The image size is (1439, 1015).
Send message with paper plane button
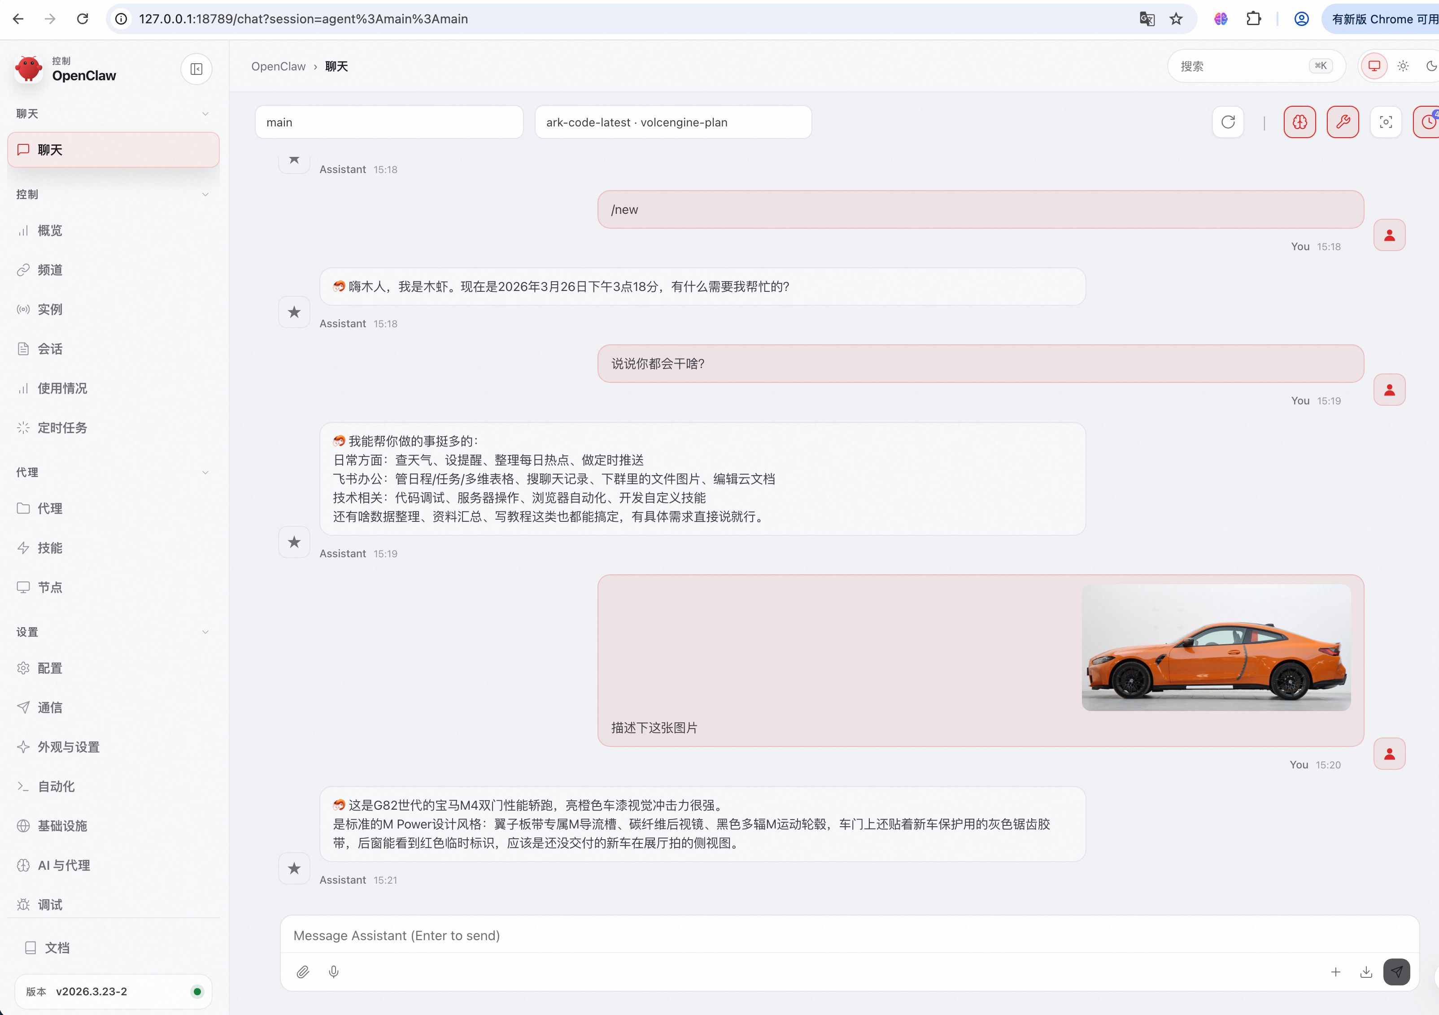[x=1396, y=972]
